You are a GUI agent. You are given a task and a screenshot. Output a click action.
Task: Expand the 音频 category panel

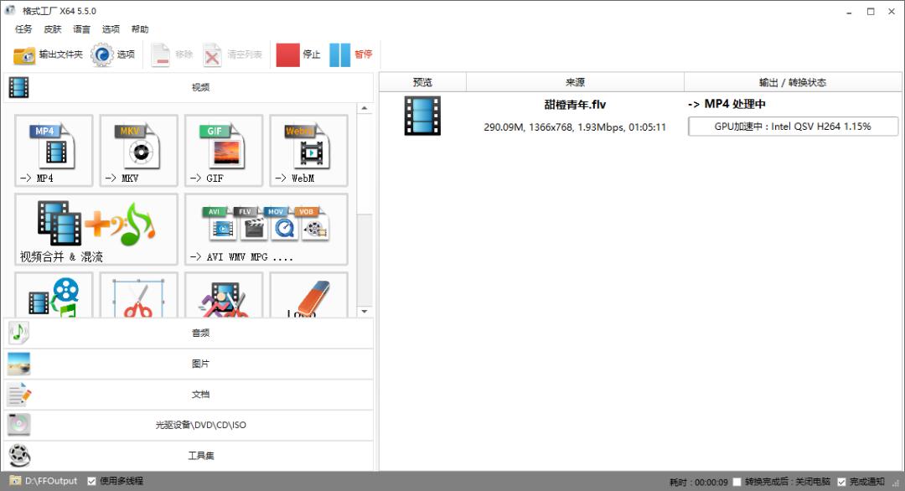pos(189,333)
